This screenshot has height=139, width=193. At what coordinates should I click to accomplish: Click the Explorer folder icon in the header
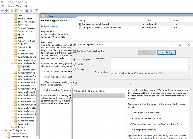(x=43, y=16)
